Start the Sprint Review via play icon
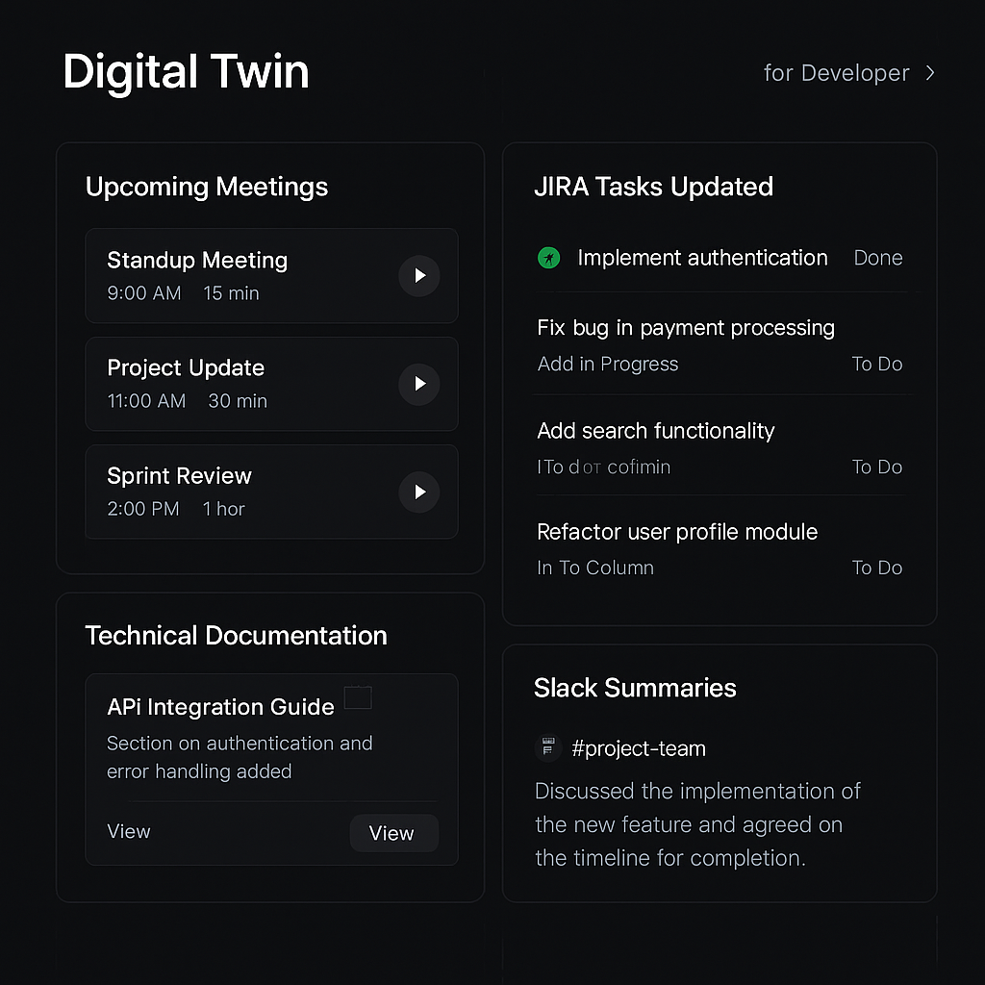Viewport: 985px width, 985px height. point(419,492)
